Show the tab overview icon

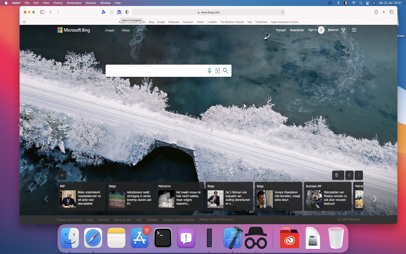[x=391, y=12]
